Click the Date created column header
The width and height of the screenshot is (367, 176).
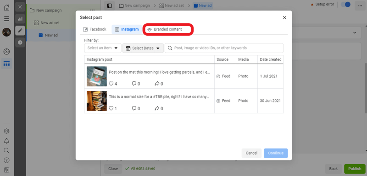(x=271, y=59)
